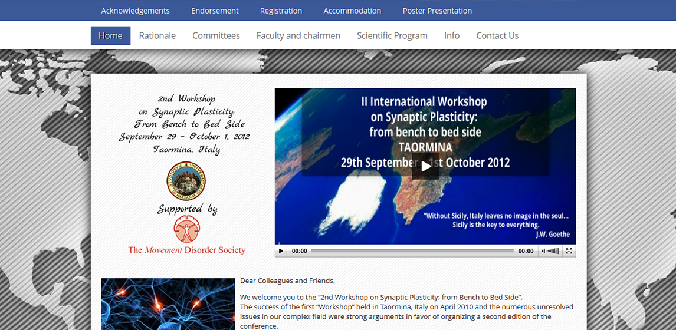
Task: Click the neuron synapse image thumbnail
Action: coord(168,303)
